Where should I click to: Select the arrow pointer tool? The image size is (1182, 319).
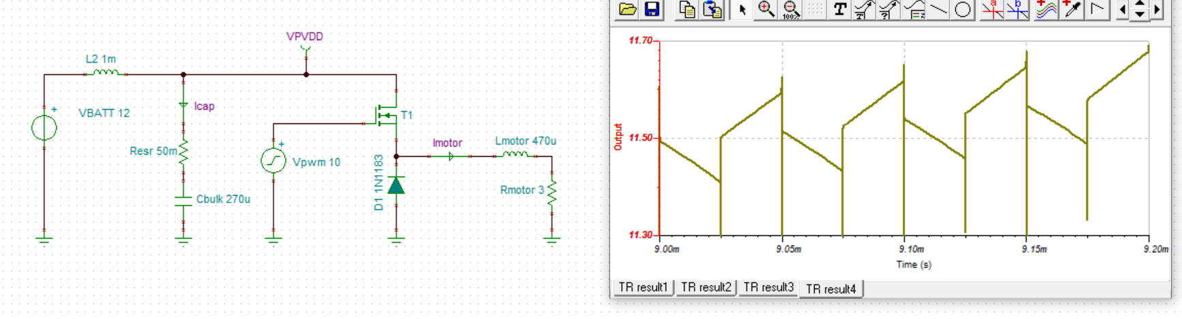tap(743, 10)
